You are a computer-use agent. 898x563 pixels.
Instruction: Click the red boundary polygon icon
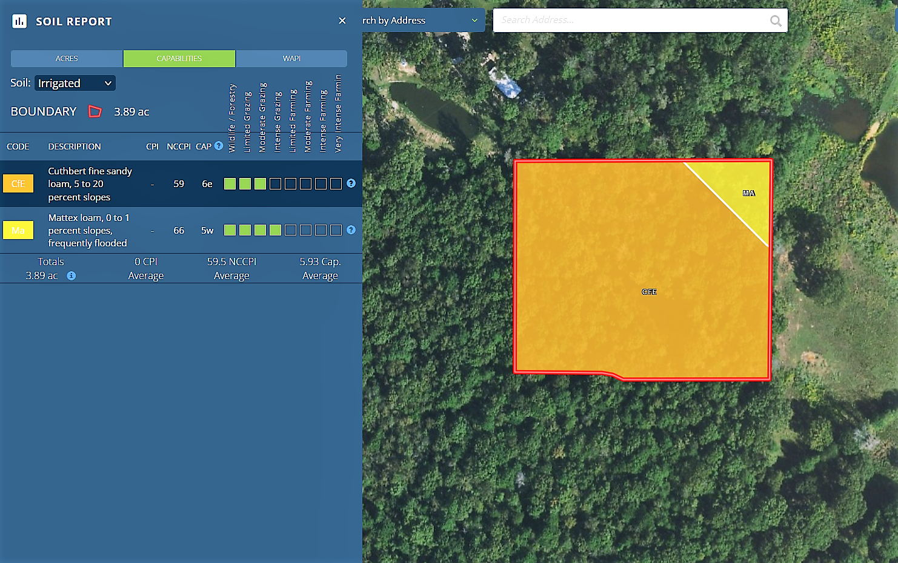(x=95, y=111)
